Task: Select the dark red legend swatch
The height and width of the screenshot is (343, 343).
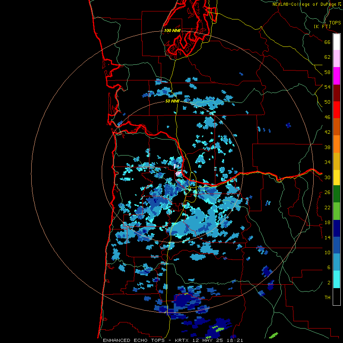Action: 337,93
